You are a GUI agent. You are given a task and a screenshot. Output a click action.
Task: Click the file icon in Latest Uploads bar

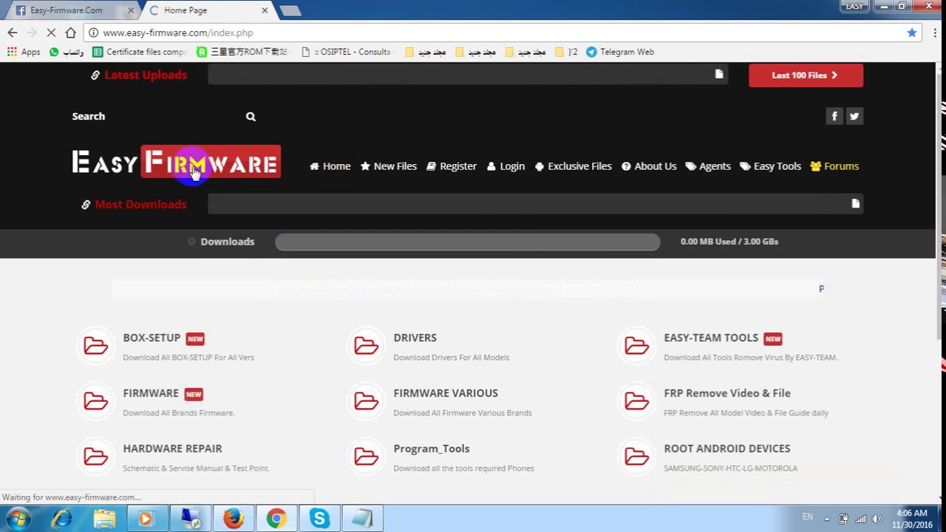pos(719,74)
